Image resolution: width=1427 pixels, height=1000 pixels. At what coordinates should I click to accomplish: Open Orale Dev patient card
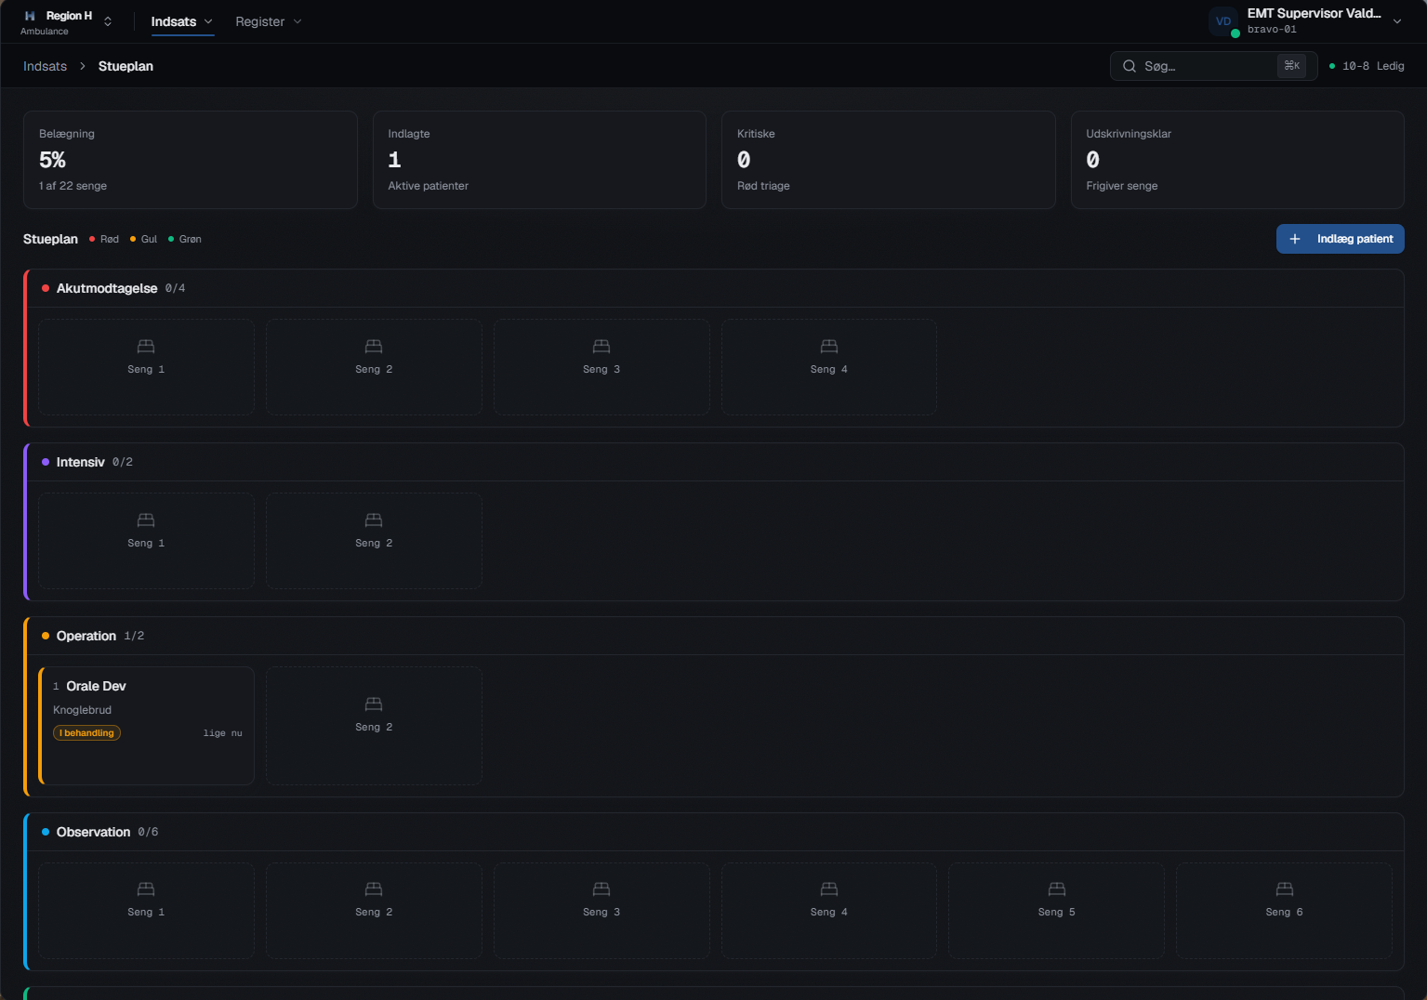click(x=146, y=726)
